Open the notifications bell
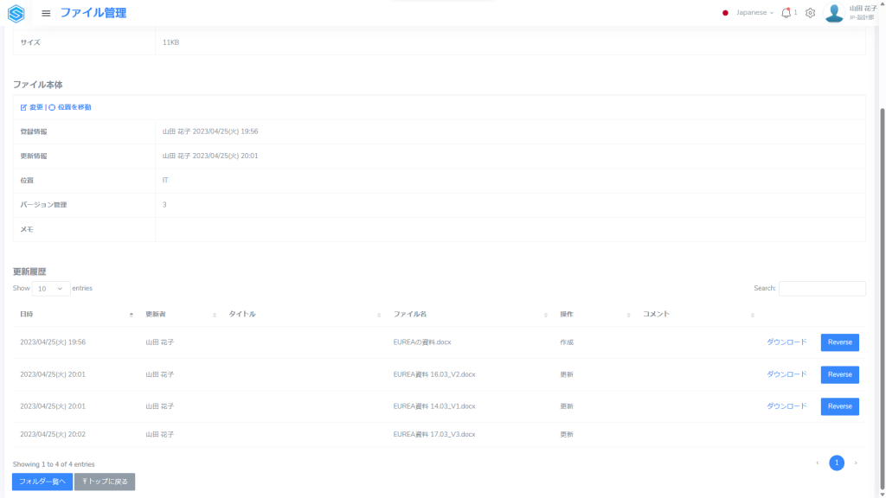The width and height of the screenshot is (886, 498). pos(786,13)
